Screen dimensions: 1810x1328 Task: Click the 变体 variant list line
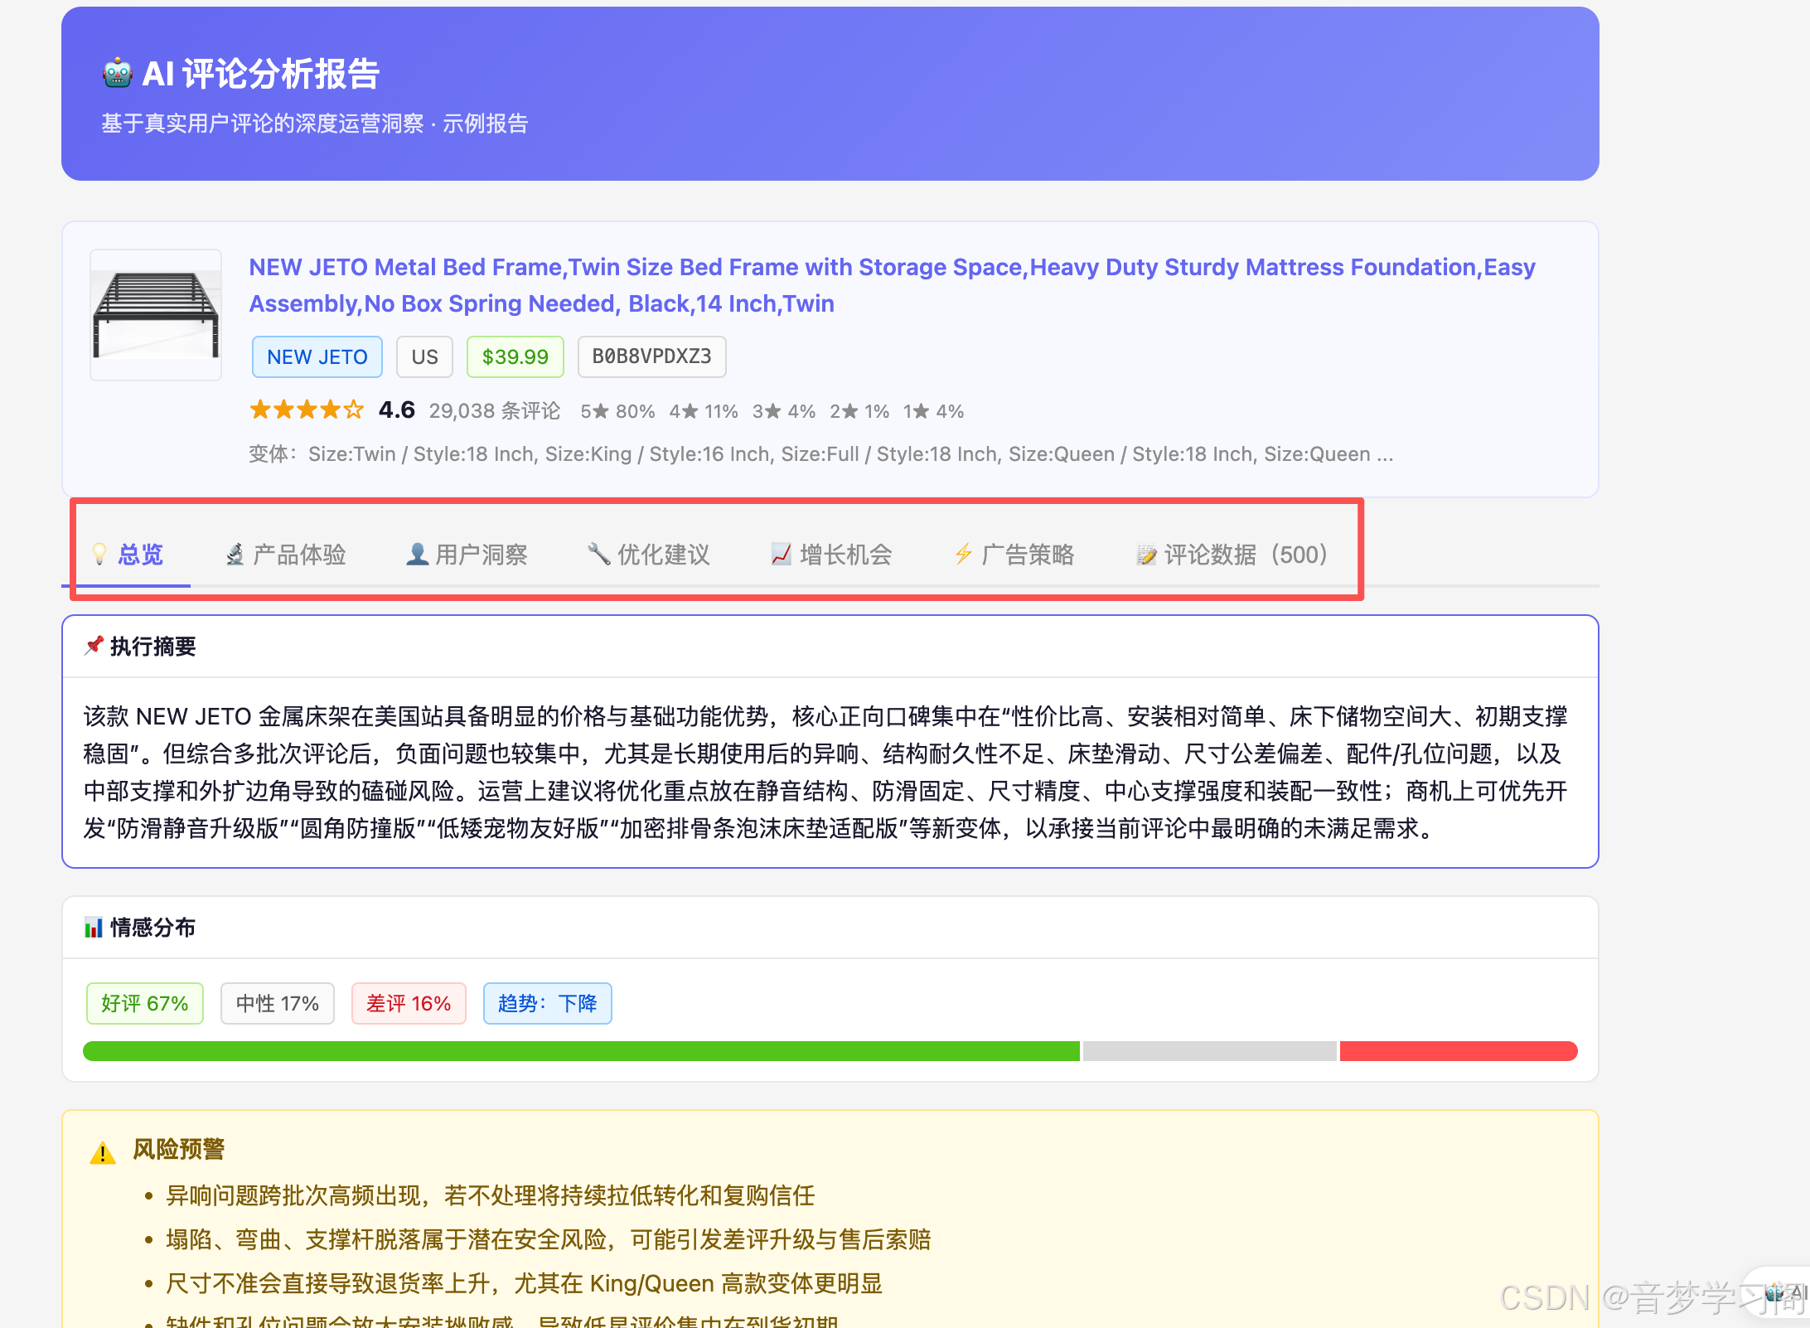coord(820,454)
